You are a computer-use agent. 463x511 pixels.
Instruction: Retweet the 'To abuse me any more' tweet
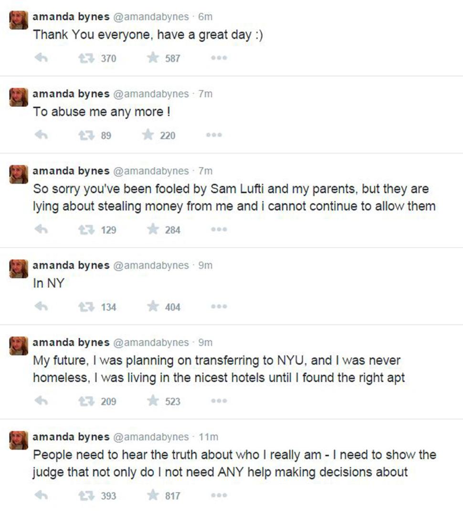(x=86, y=136)
